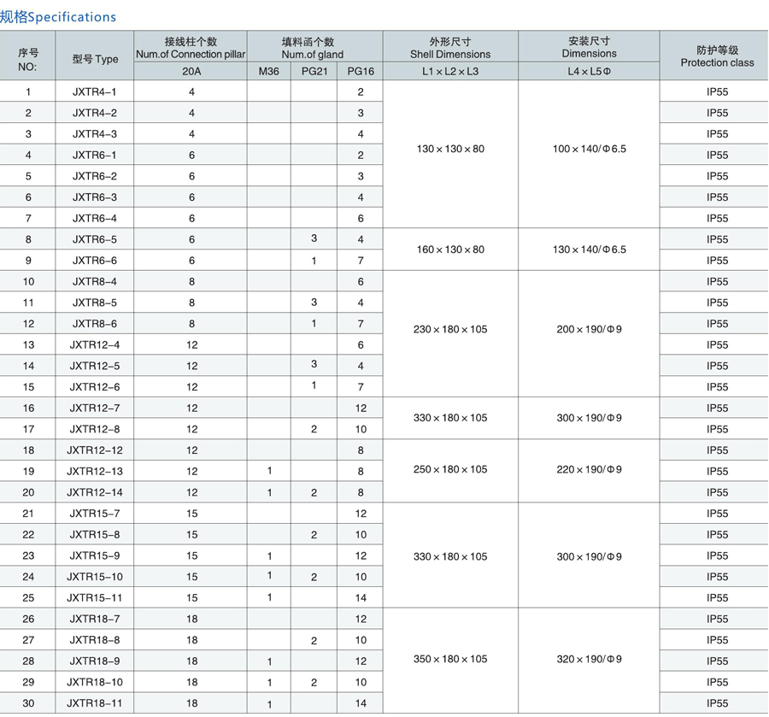Click the 160 × 130 × 80 dimension cell
Viewport: 769px width, 717px height.
click(450, 250)
